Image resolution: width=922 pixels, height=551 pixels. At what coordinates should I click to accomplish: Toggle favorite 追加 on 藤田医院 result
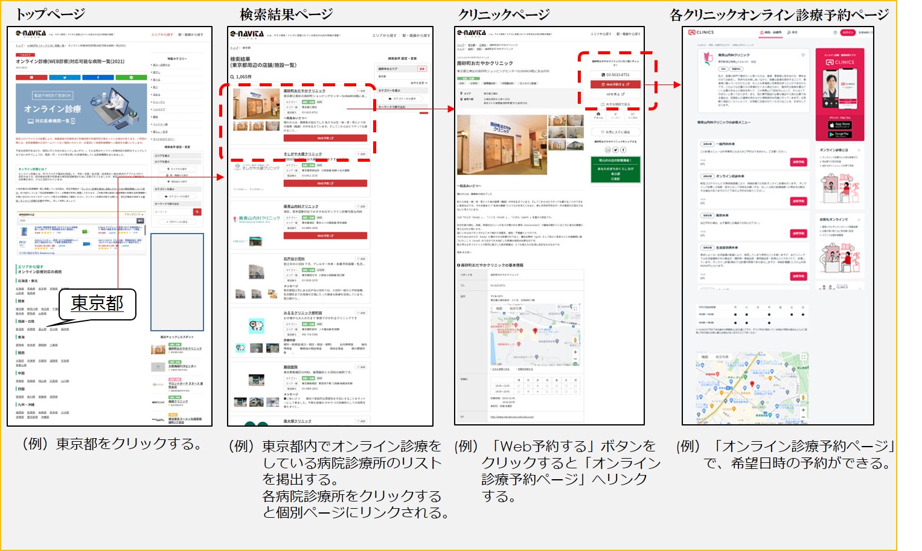coord(362,367)
